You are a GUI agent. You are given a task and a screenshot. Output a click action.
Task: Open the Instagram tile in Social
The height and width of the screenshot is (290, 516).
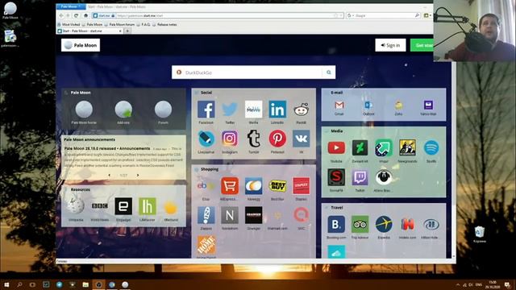(x=230, y=139)
